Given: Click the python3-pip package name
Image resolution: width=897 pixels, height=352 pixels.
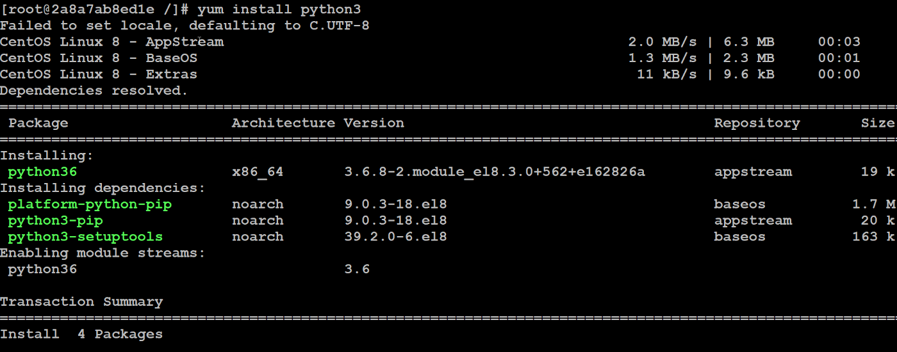Looking at the screenshot, I should pos(55,221).
